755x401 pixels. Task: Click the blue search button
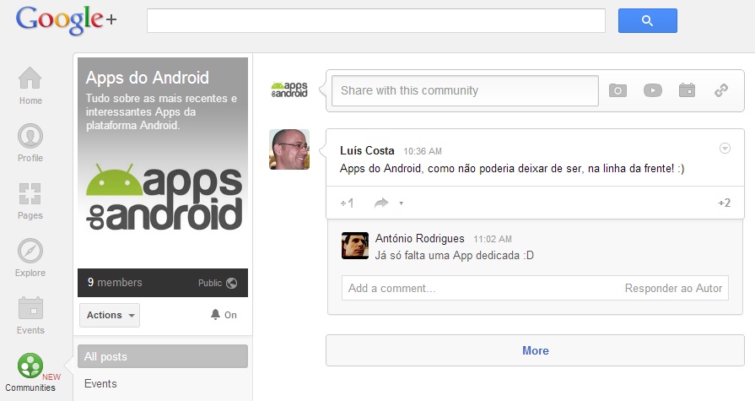point(648,21)
